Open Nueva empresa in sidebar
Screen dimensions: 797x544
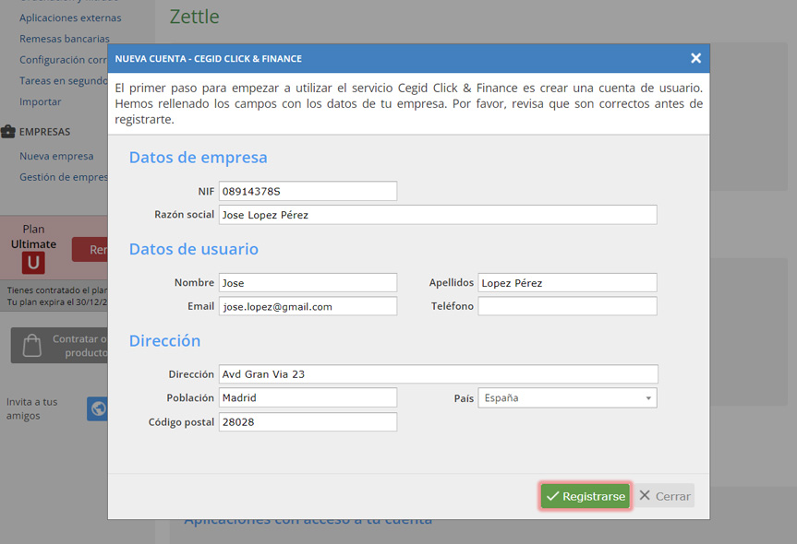56,157
